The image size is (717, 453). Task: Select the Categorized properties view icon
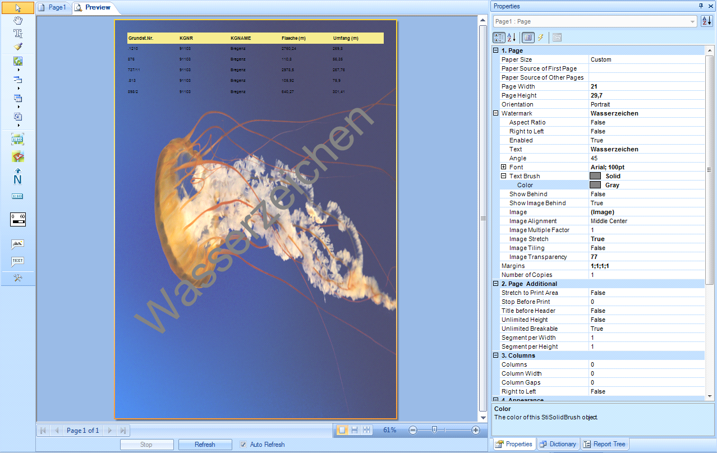coord(498,38)
